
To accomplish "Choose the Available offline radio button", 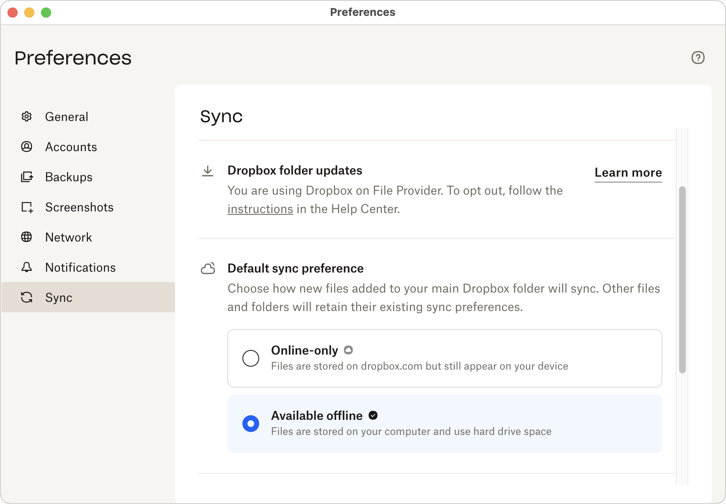I will pyautogui.click(x=251, y=424).
